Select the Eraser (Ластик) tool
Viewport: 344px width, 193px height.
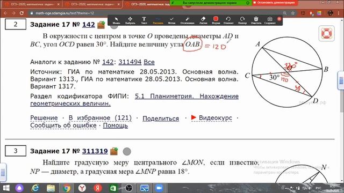pyautogui.click(x=203, y=20)
